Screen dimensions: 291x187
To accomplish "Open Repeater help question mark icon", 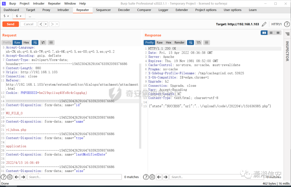I will pos(287,24).
